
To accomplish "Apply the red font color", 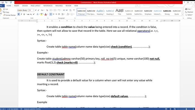I will coord(46,14).
